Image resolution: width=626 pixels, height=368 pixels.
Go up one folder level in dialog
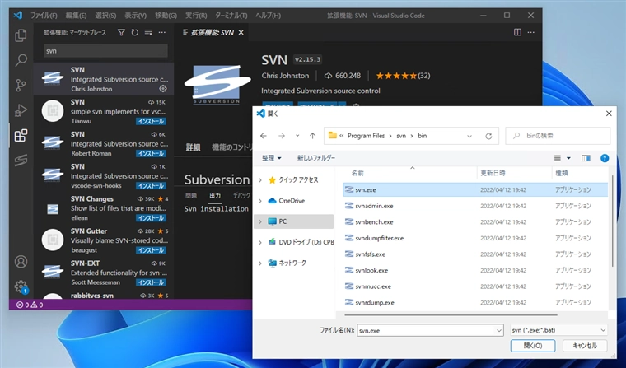pyautogui.click(x=313, y=136)
